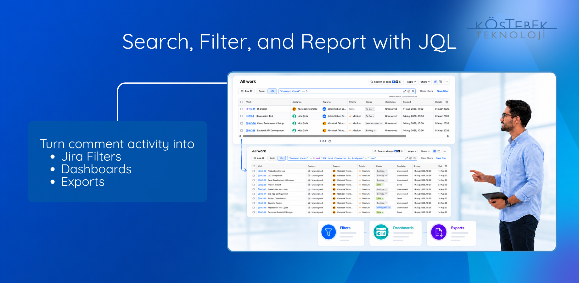Toggle the select-all checkbox in the upper table header
Viewport: 579px width, 283px height.
(x=242, y=102)
